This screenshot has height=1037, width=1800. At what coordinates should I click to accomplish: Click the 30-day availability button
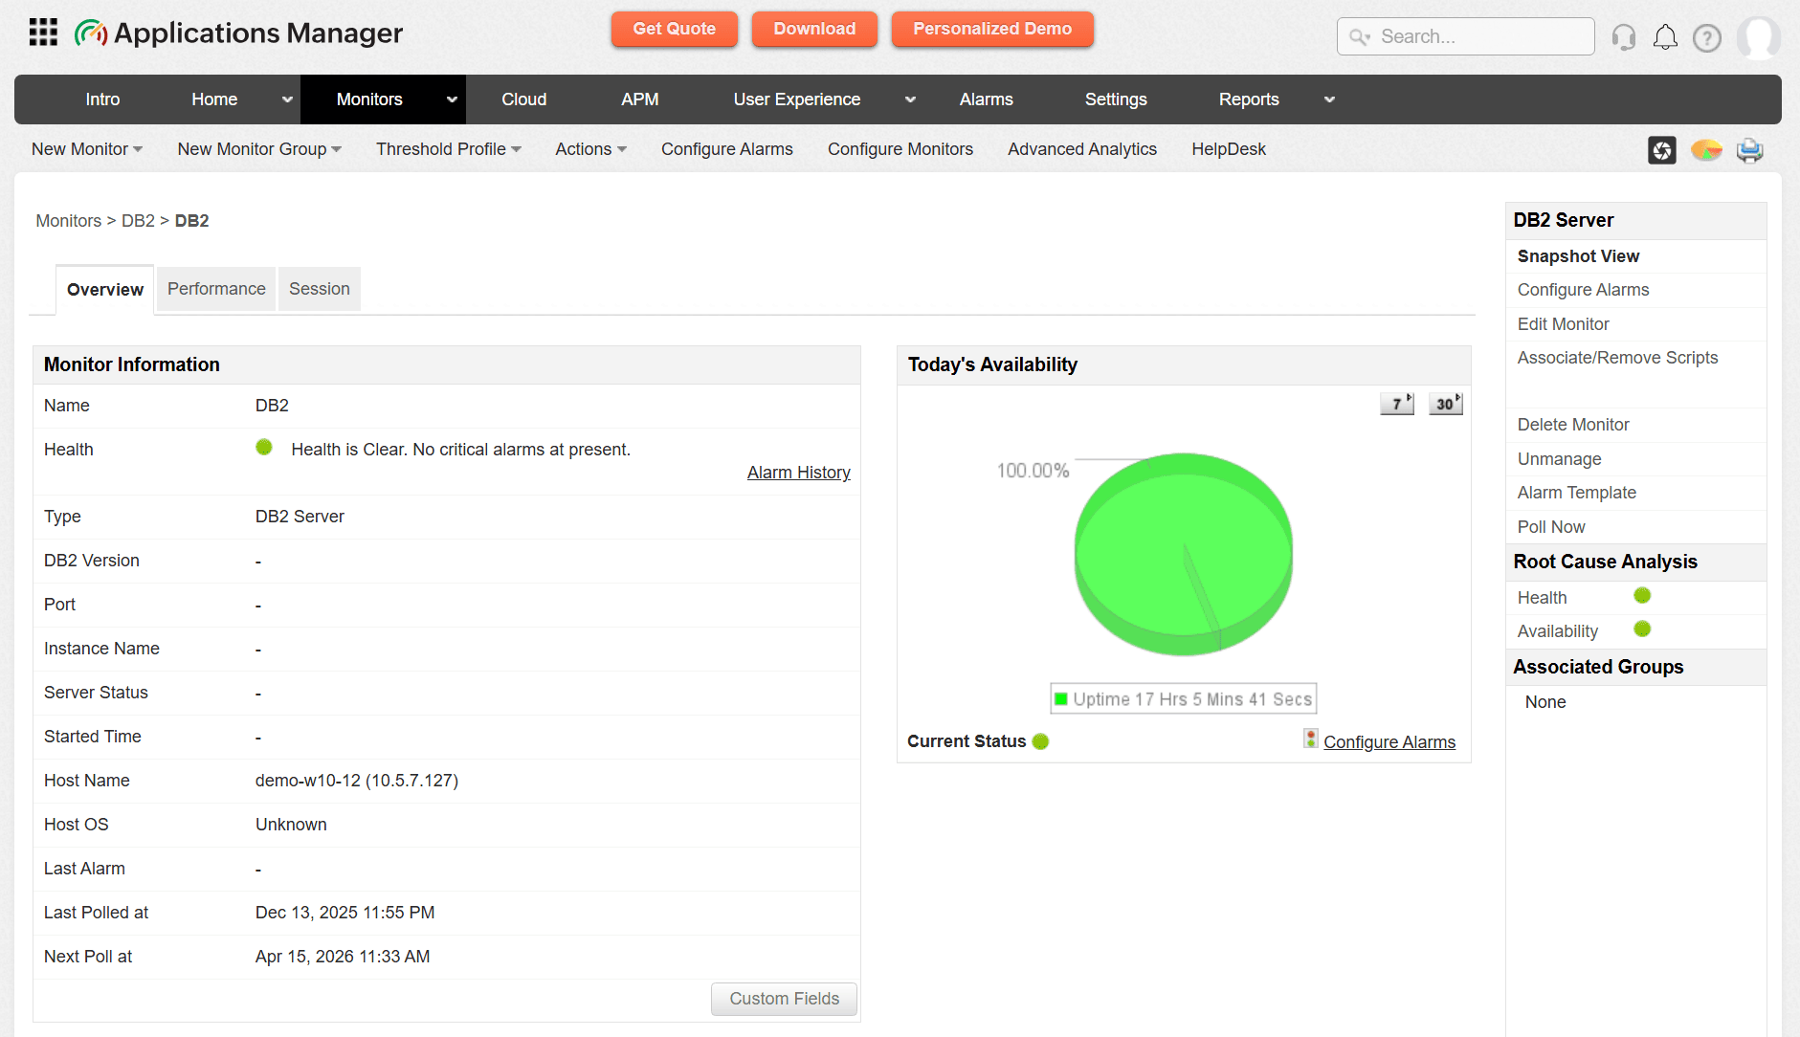tap(1445, 403)
